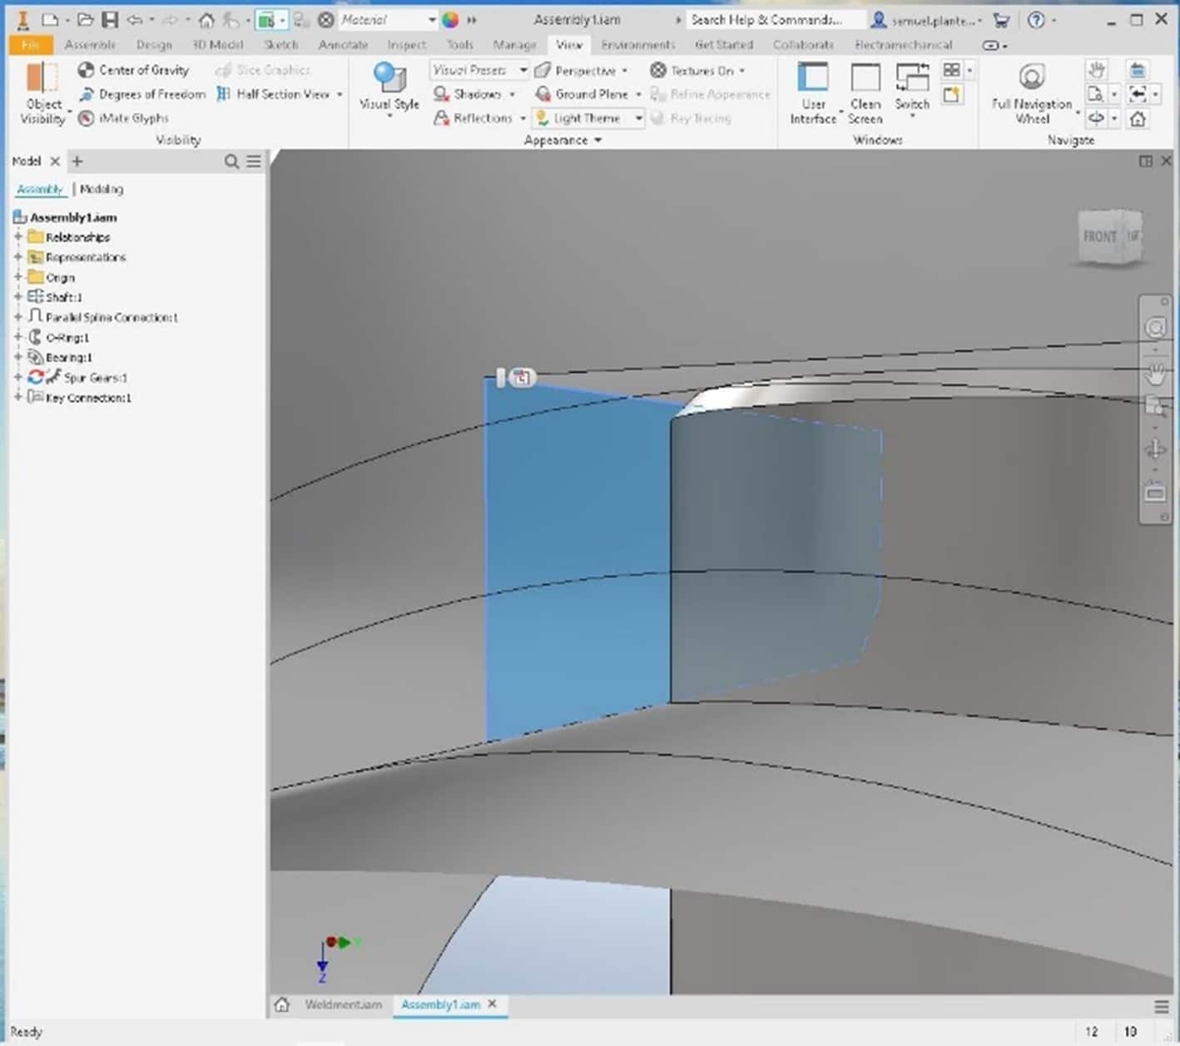
Task: Switch to the Assemble ribbon tab
Action: [90, 45]
